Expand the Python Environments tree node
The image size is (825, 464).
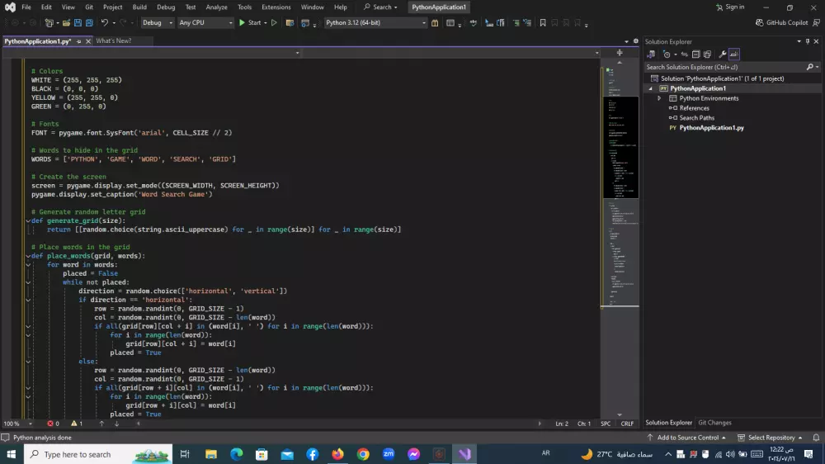(x=659, y=98)
